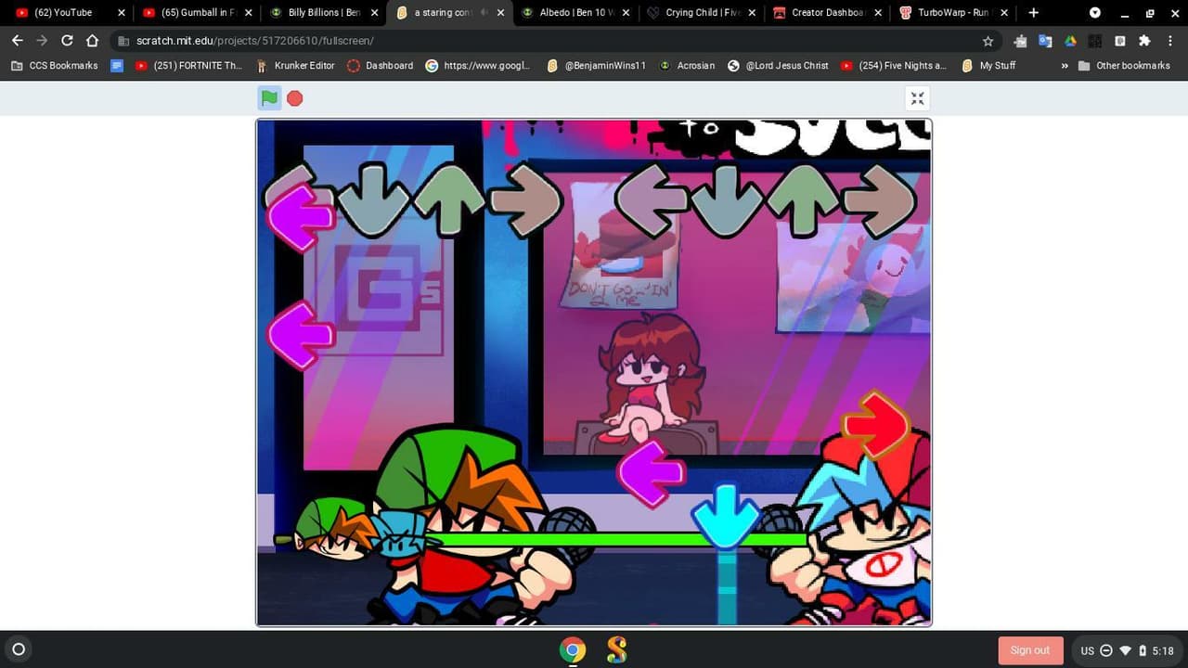Open the Dashboard bookmark
1188x668 pixels.
point(380,66)
